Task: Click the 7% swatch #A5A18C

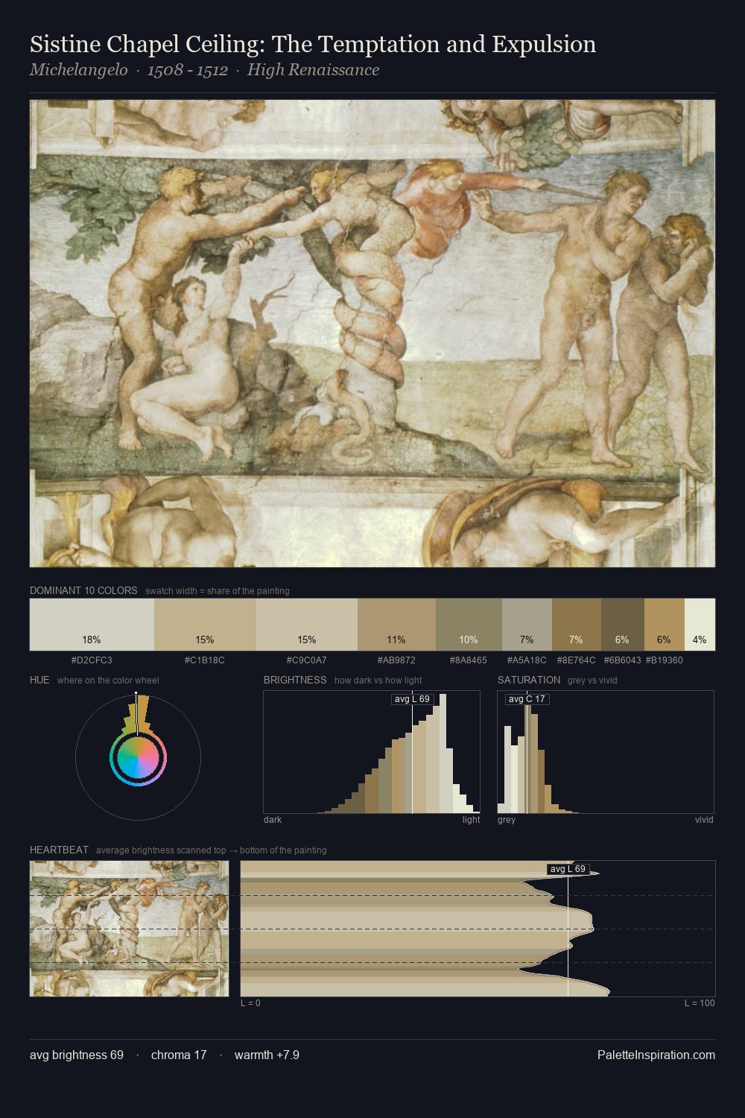Action: tap(527, 625)
